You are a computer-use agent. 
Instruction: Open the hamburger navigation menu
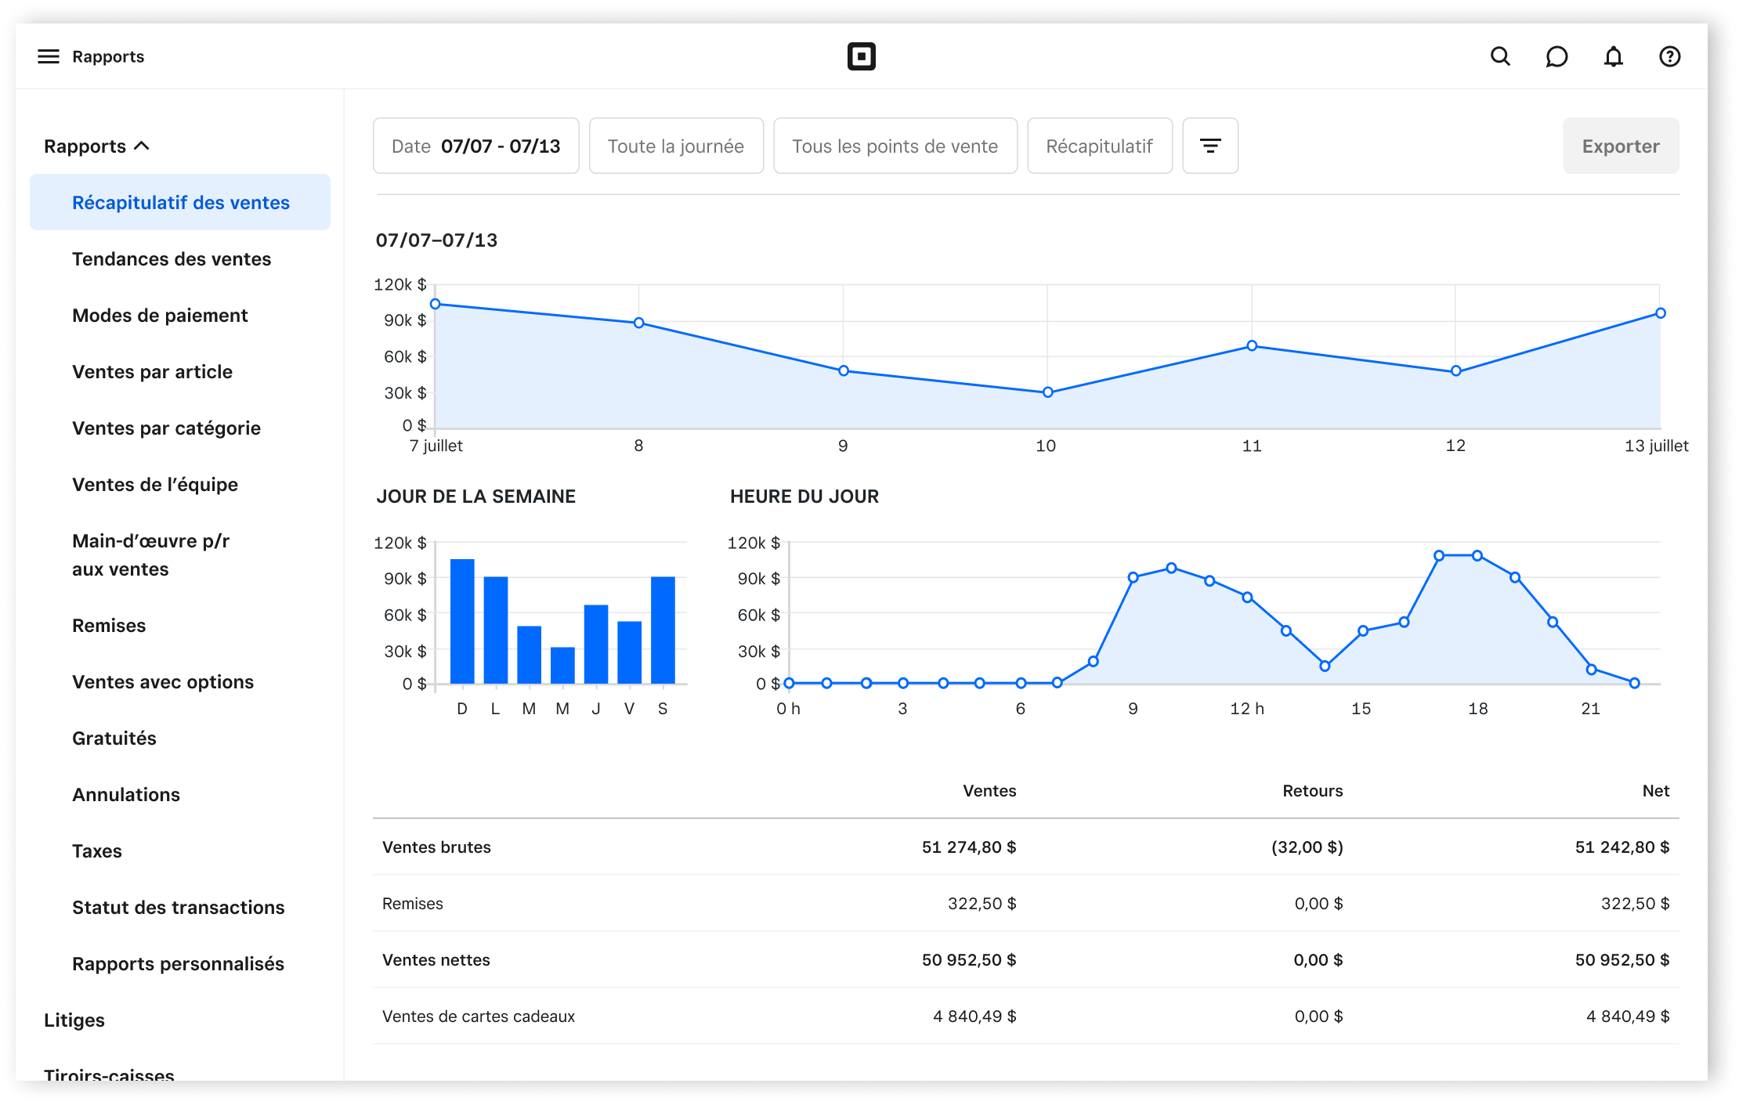[x=49, y=56]
